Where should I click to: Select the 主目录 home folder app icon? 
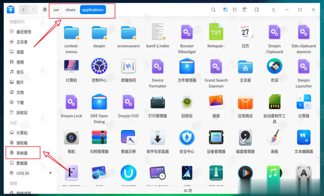tap(245, 67)
